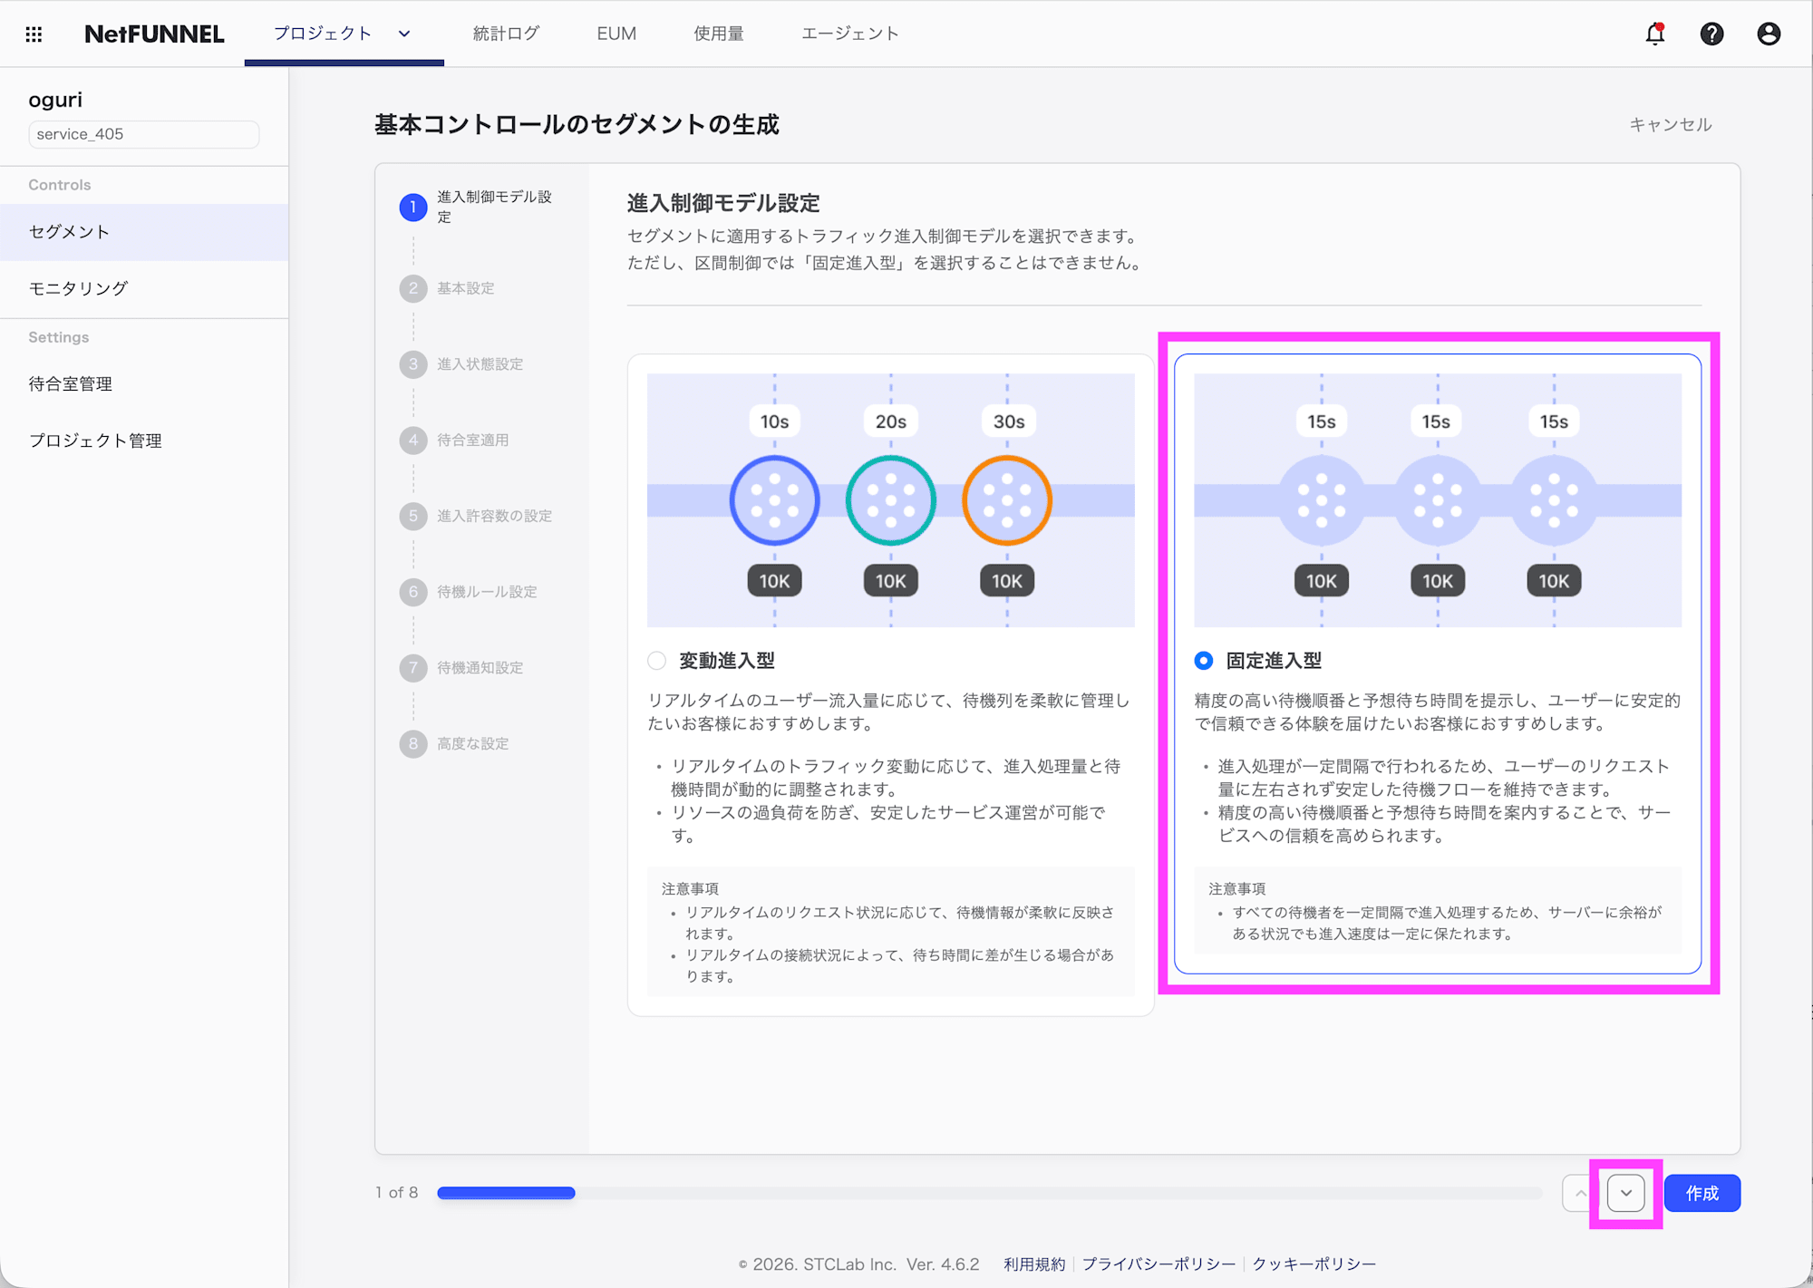The width and height of the screenshot is (1813, 1288).
Task: Click the NetFUNNEL logo
Action: pyautogui.click(x=154, y=34)
